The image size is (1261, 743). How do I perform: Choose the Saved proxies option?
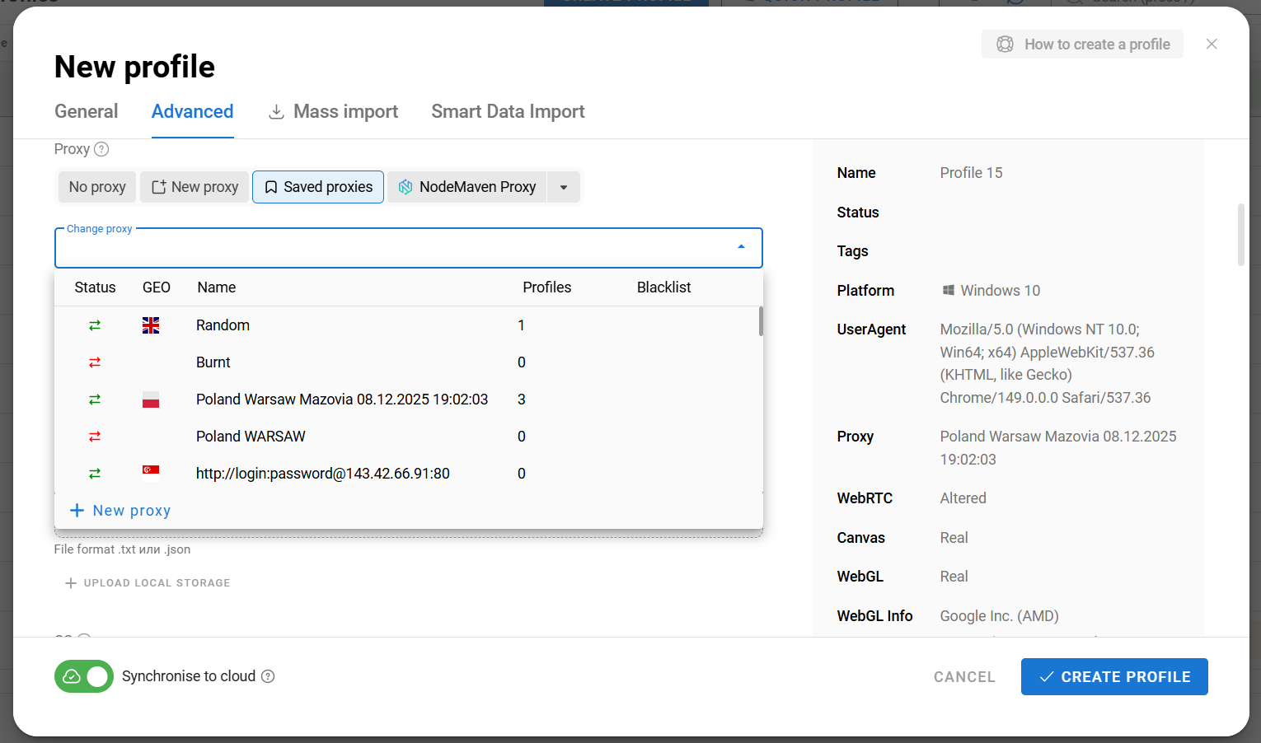pos(318,187)
